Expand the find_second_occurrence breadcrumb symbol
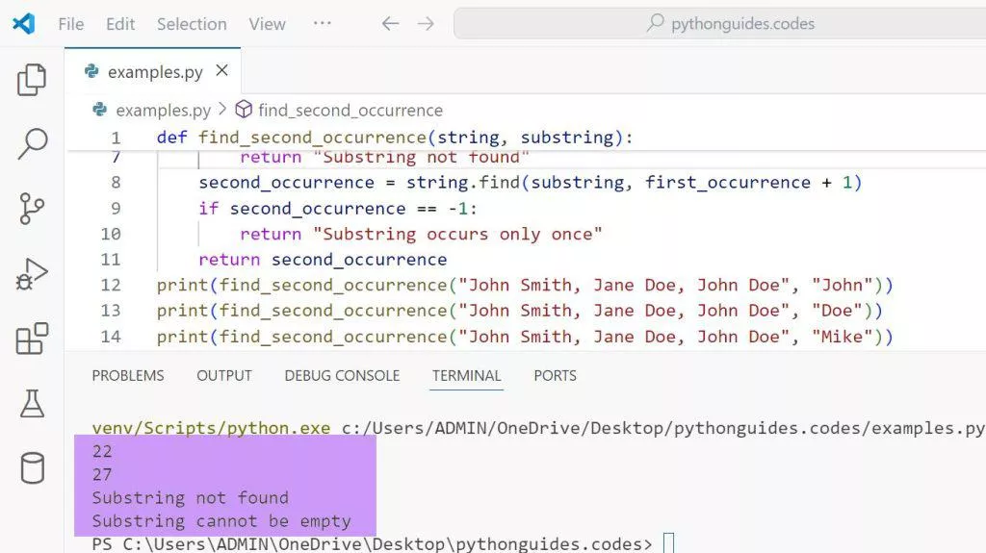 (x=350, y=111)
